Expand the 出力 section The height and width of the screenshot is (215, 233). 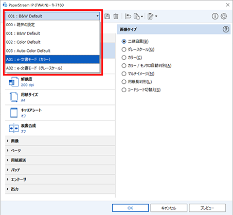point(60,189)
